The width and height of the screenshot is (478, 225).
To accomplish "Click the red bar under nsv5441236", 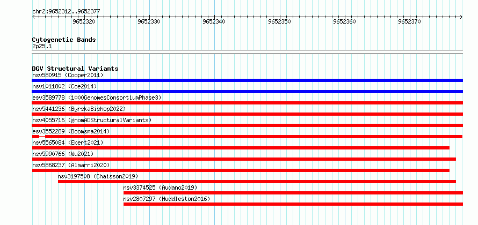I will 248,114.
